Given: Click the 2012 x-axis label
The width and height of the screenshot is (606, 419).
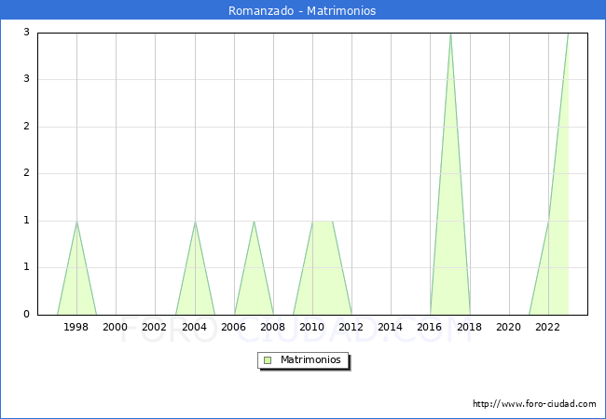Looking at the screenshot, I should 351,327.
